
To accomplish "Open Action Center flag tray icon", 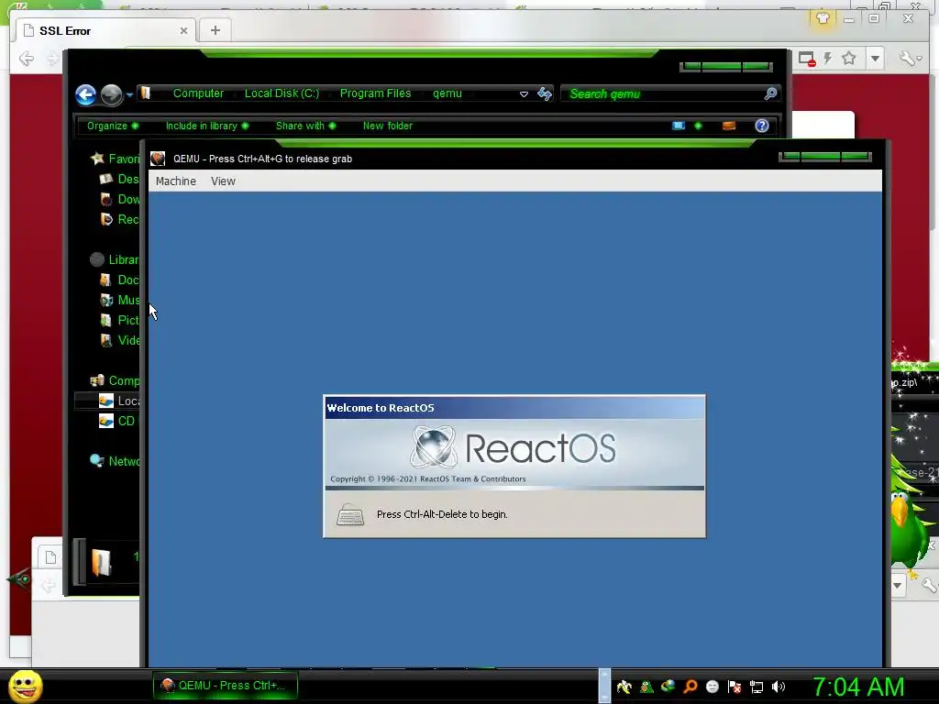I will click(735, 687).
